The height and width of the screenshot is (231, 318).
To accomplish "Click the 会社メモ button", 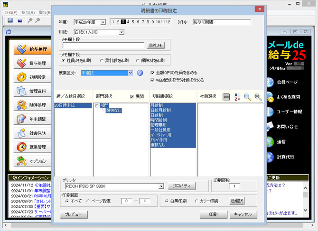I will pyautogui.click(x=156, y=46).
